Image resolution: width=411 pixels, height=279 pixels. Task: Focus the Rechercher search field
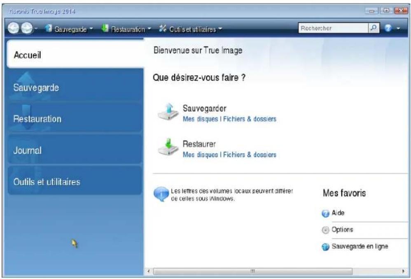point(334,28)
